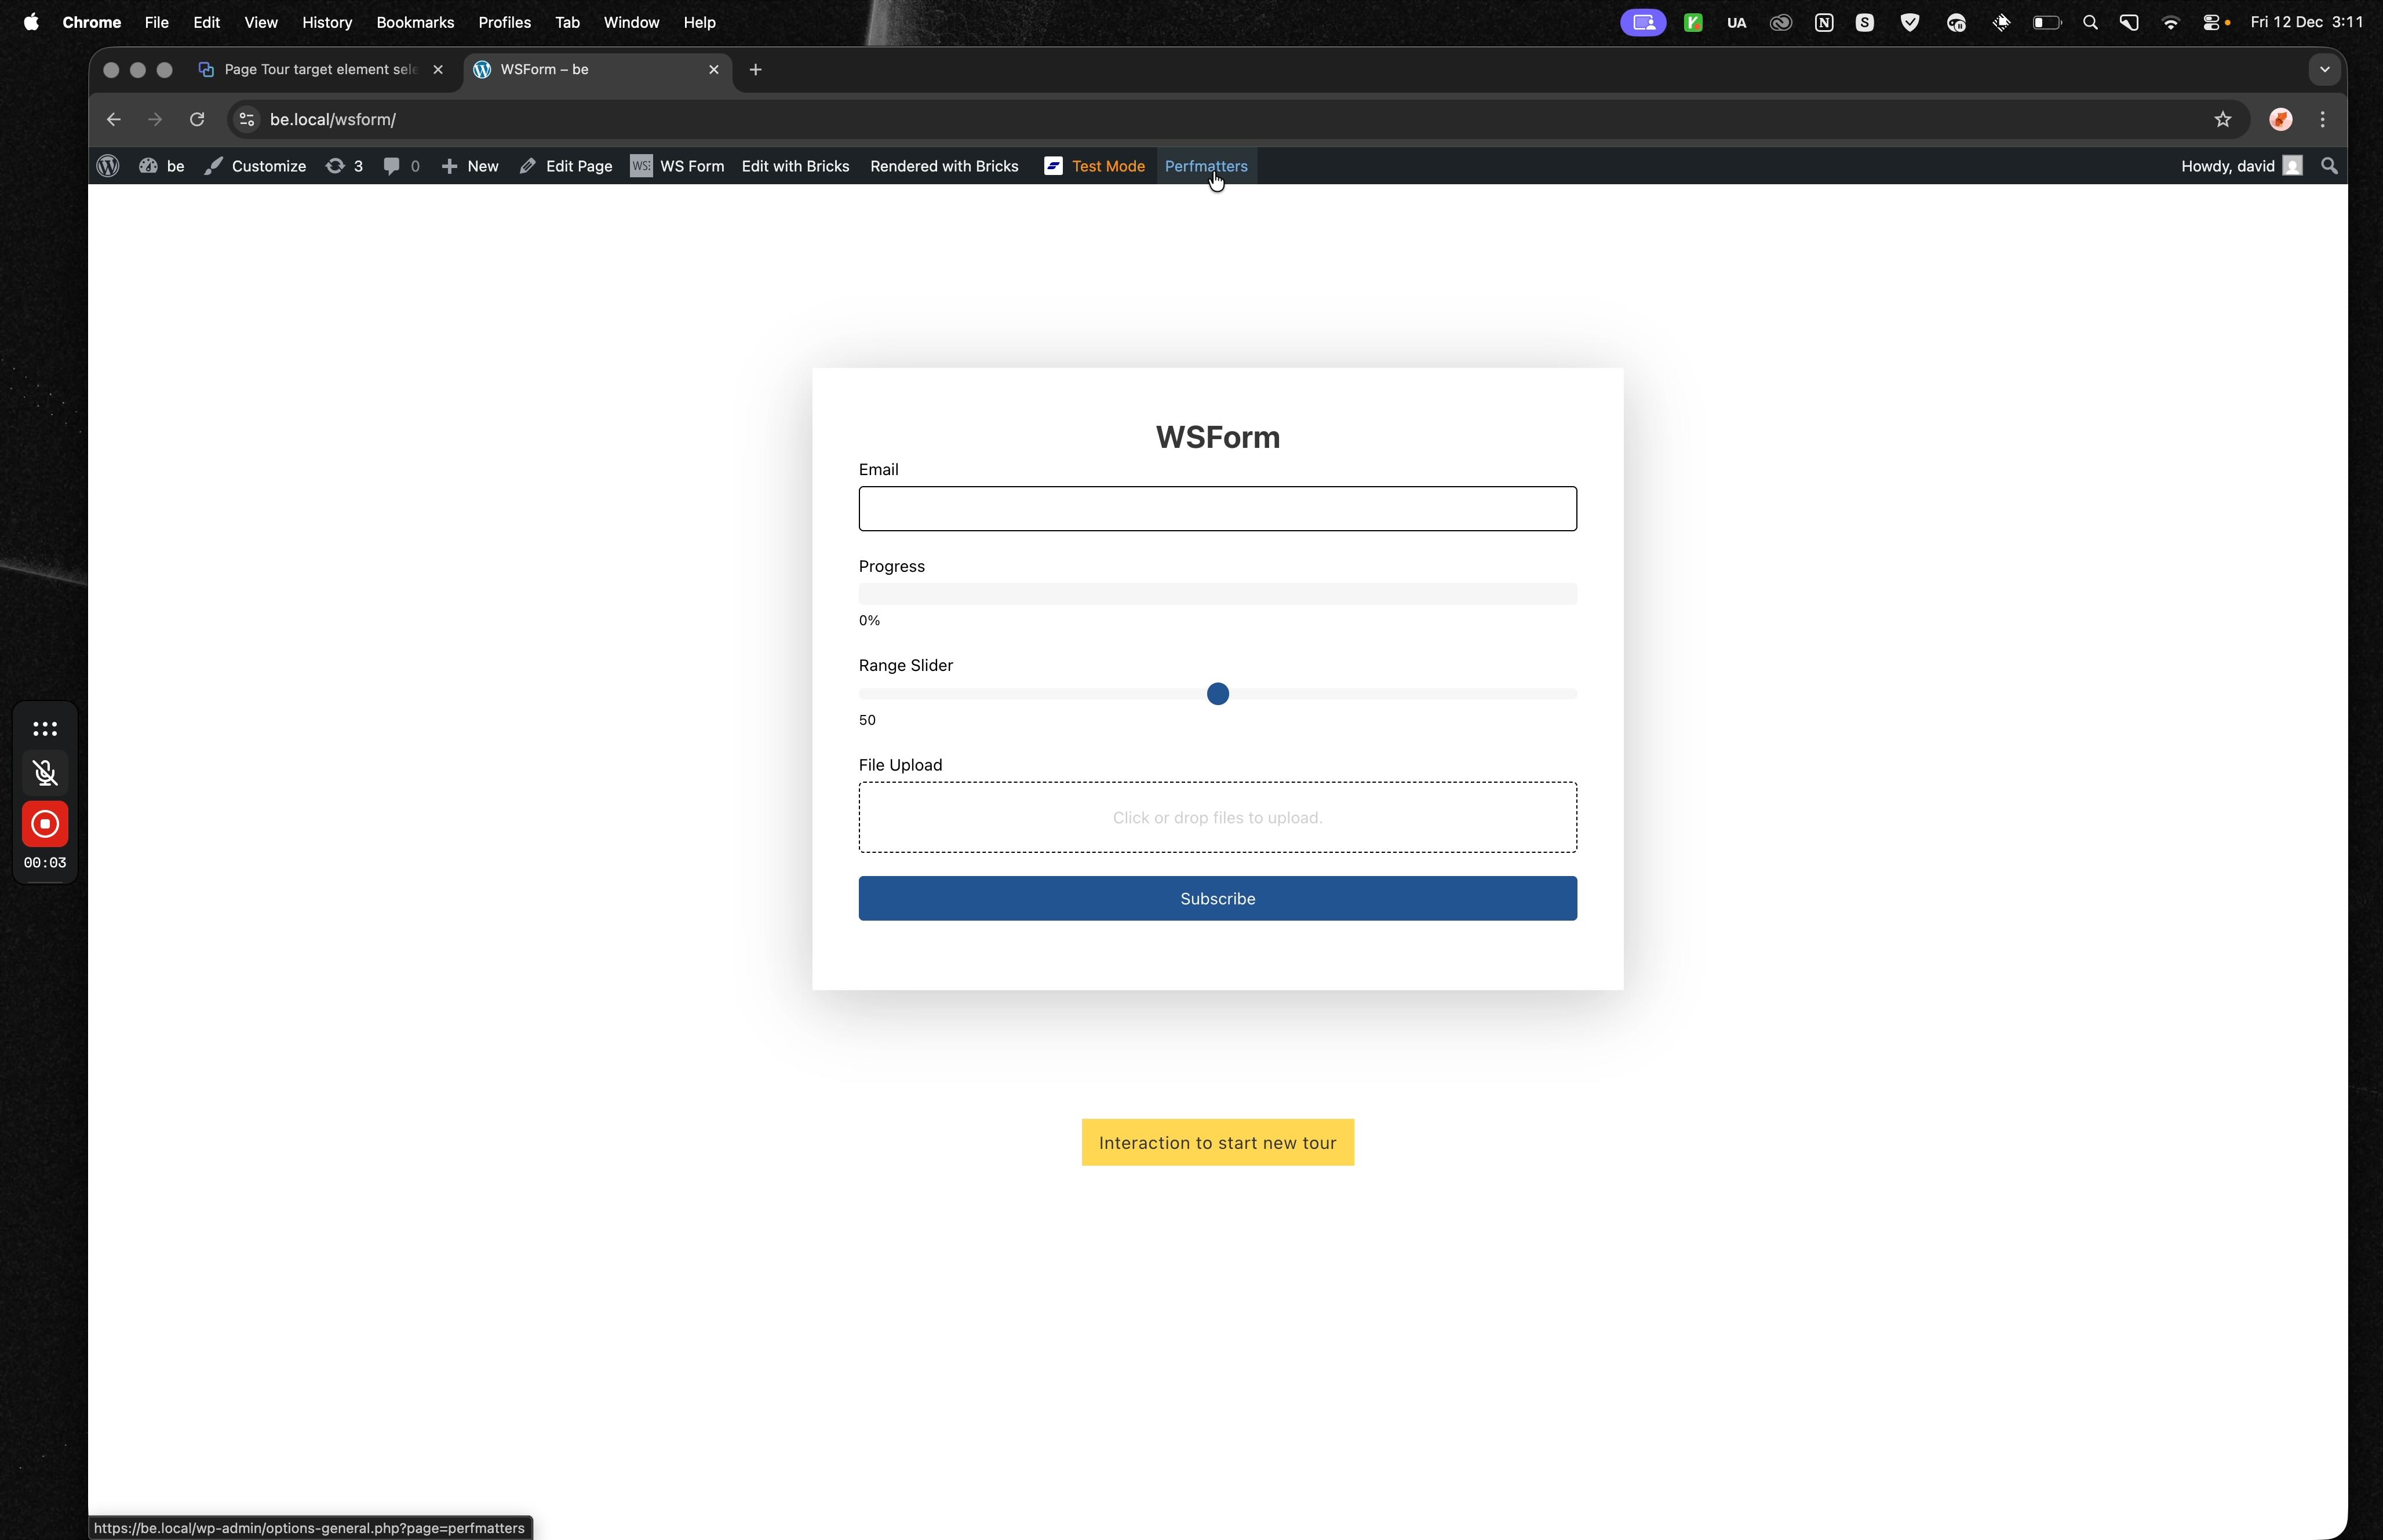Open the Bookmarks menu
Screen dimensions: 2383x1540
coord(415,22)
